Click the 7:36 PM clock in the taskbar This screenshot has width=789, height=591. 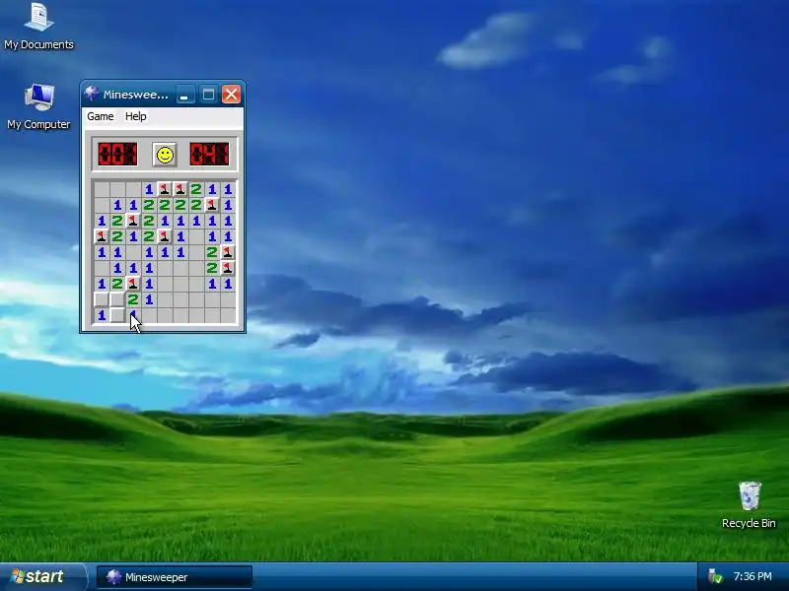(753, 576)
